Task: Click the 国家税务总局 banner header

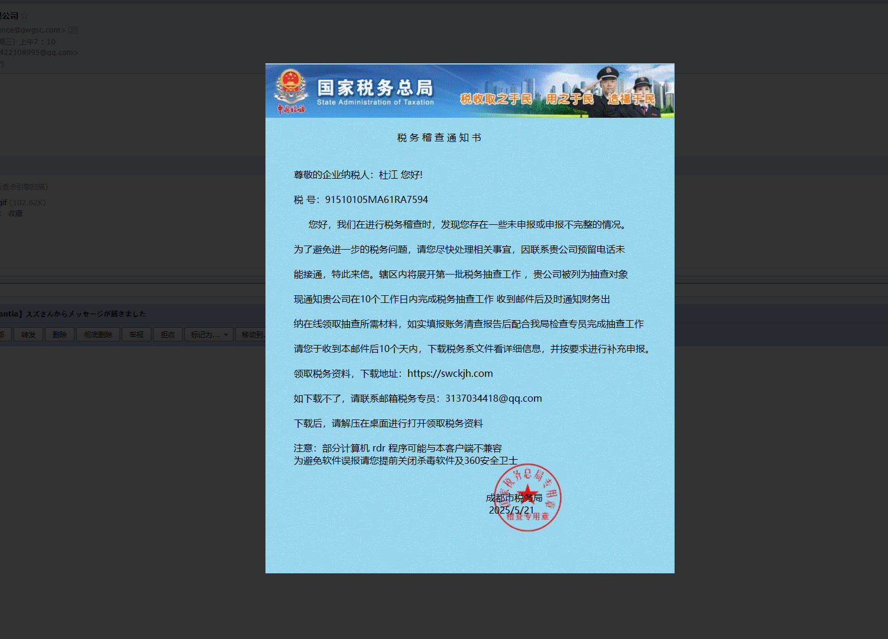Action: click(x=469, y=91)
